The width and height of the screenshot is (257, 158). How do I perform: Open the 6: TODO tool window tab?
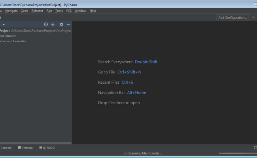click(47, 148)
